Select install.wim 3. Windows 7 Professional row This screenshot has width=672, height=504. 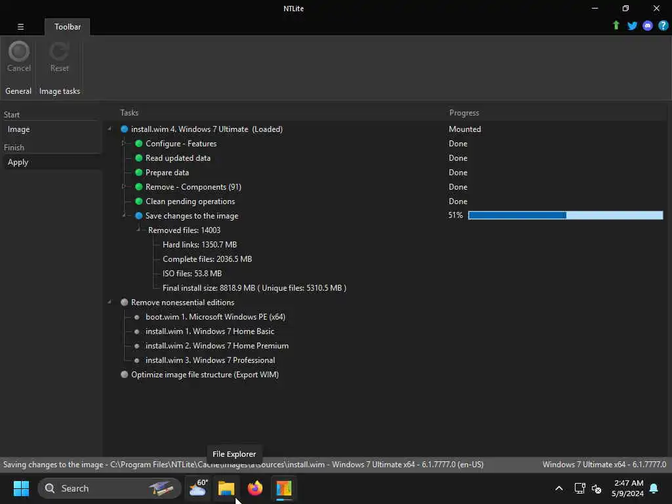(210, 360)
